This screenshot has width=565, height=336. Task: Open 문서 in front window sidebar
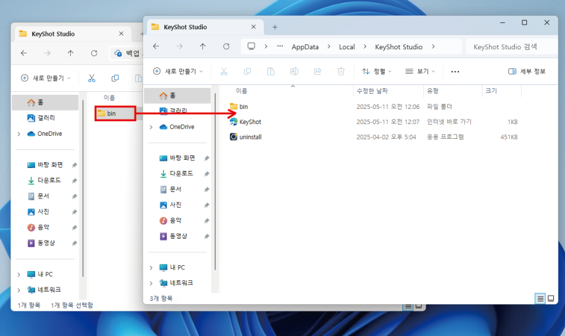pos(170,189)
